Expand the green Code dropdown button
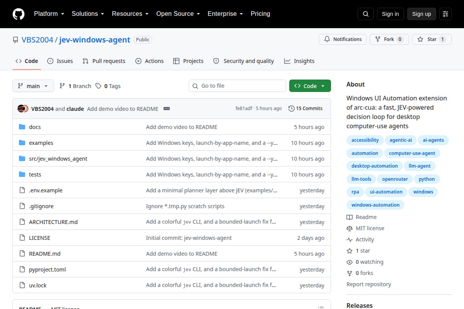The height and width of the screenshot is (309, 464). [x=310, y=86]
